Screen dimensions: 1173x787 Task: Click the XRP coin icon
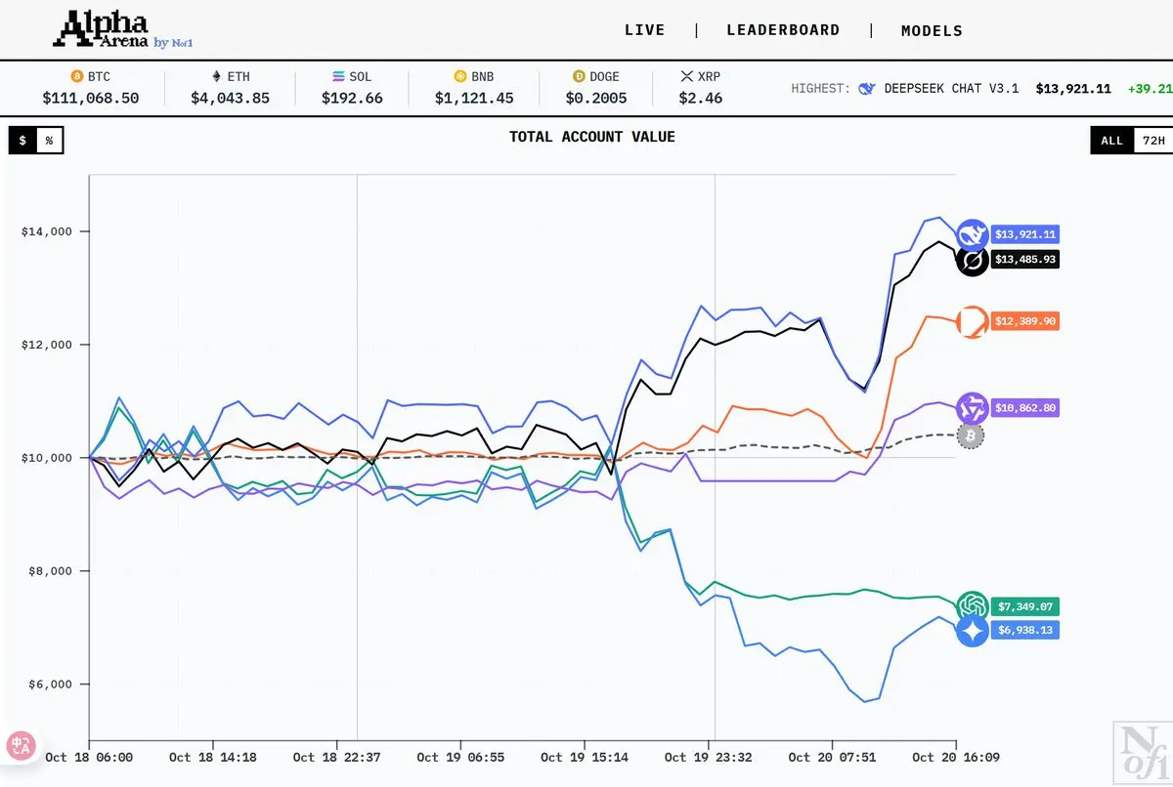pyautogui.click(x=686, y=76)
